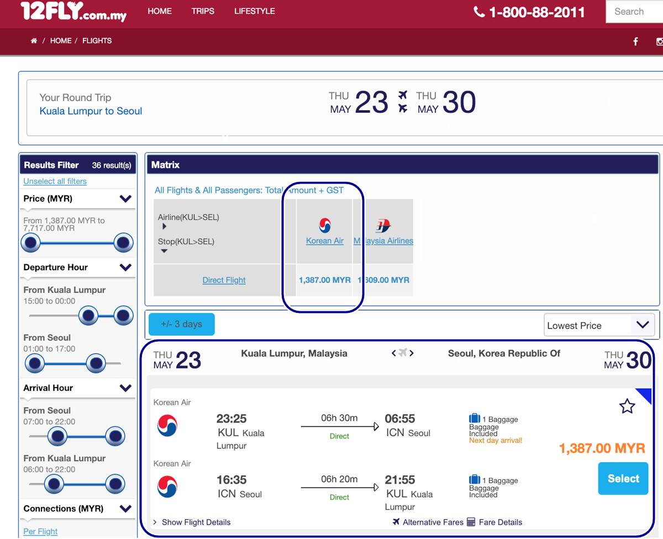Image resolution: width=663 pixels, height=539 pixels.
Task: Open Alternative Fares
Action: pos(433,522)
